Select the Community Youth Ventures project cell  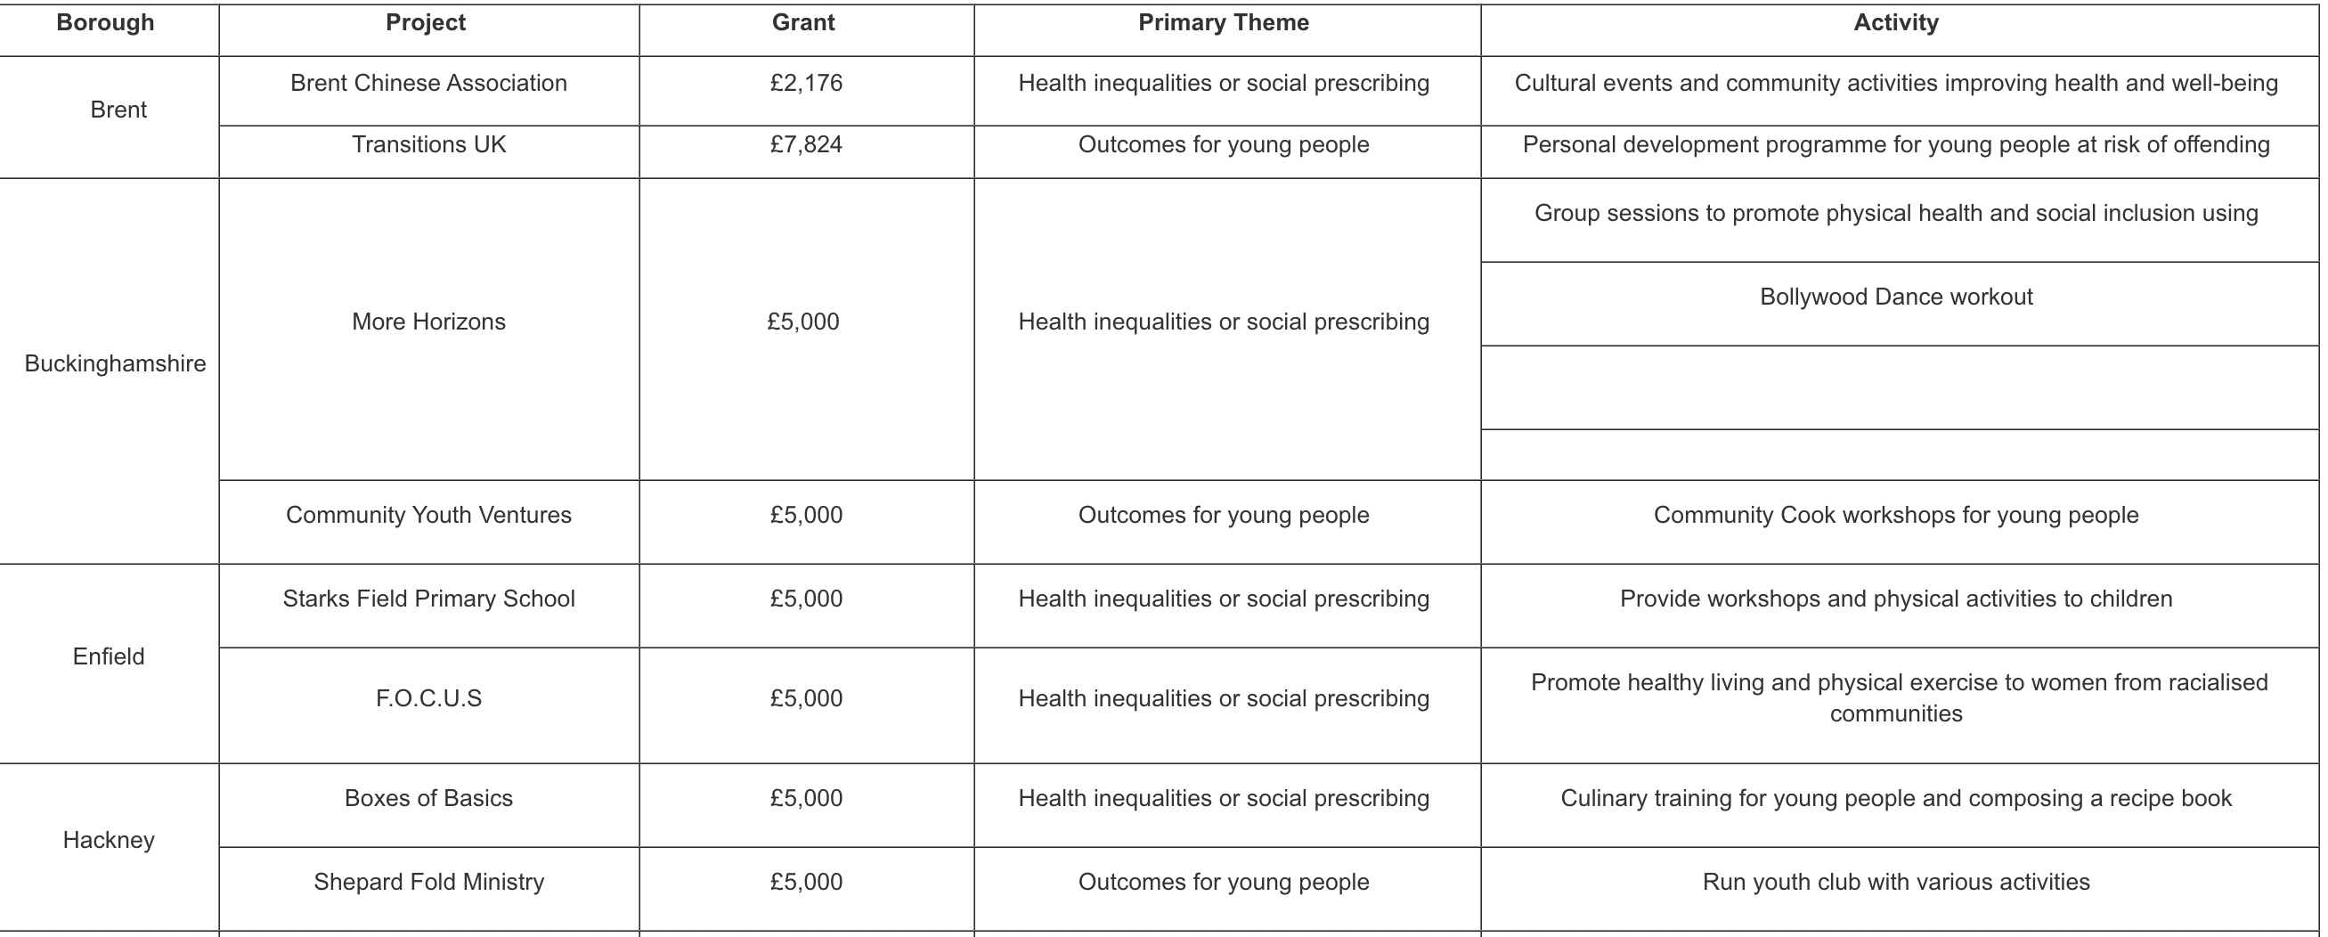coord(428,516)
